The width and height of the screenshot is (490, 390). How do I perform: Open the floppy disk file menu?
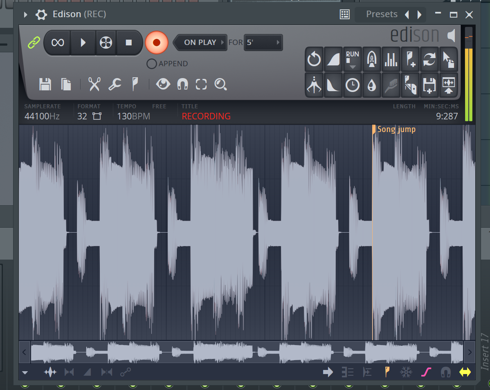pyautogui.click(x=45, y=84)
